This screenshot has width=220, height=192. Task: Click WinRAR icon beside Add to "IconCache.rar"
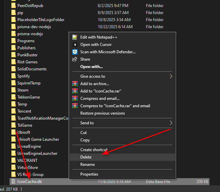75,91
